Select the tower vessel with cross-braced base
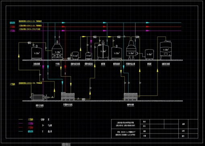The height and width of the screenshot is (146, 205). point(57,50)
